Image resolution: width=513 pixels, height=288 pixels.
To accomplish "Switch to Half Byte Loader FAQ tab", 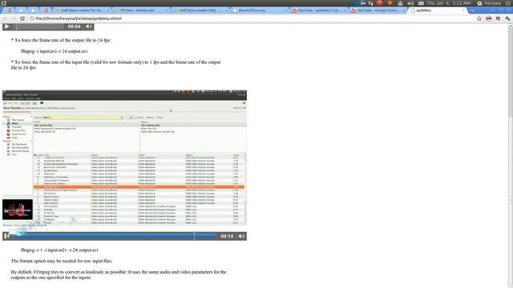I will (x=200, y=10).
